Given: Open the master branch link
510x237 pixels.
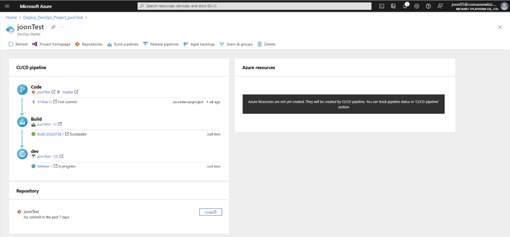Looking at the screenshot, I should coord(68,92).
